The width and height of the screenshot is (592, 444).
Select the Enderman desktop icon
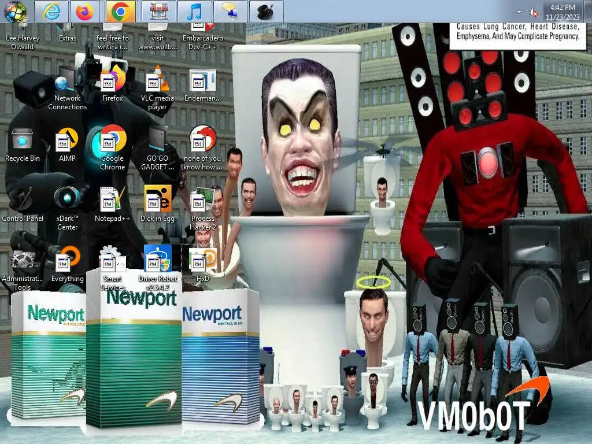(203, 86)
